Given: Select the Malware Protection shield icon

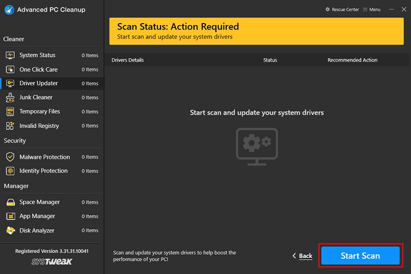Looking at the screenshot, I should click(10, 157).
